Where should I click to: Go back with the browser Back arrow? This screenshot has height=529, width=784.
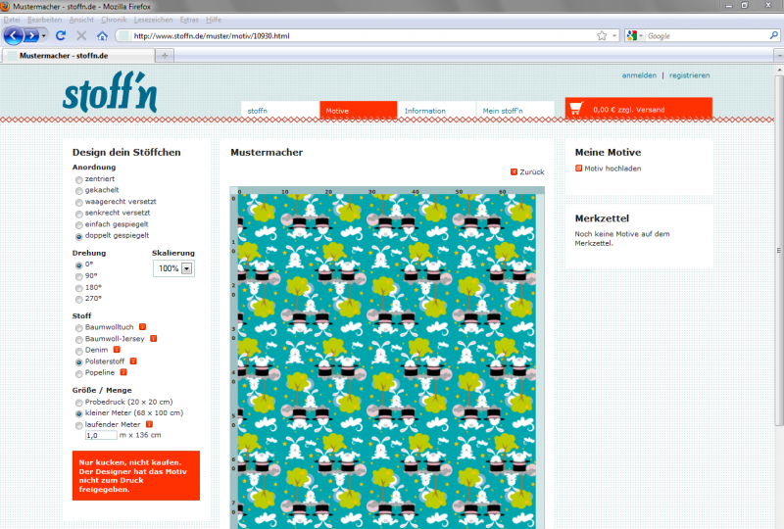coord(13,35)
